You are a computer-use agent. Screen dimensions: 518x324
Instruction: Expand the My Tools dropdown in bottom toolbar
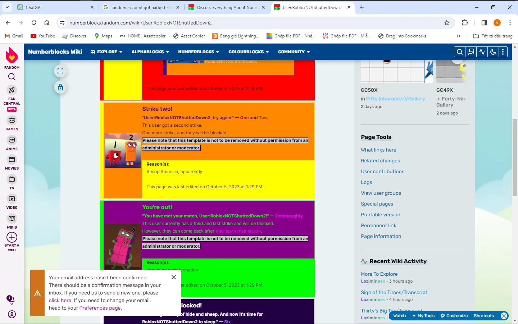[423, 316]
